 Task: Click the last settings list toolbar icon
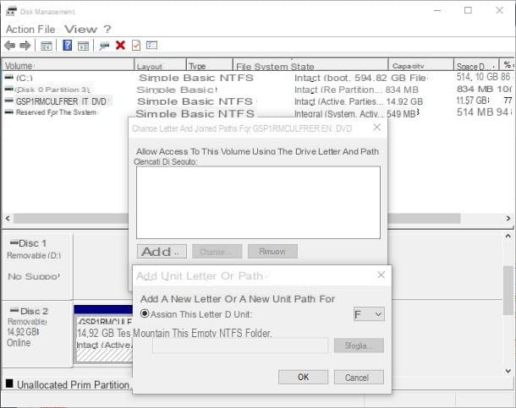coord(151,45)
